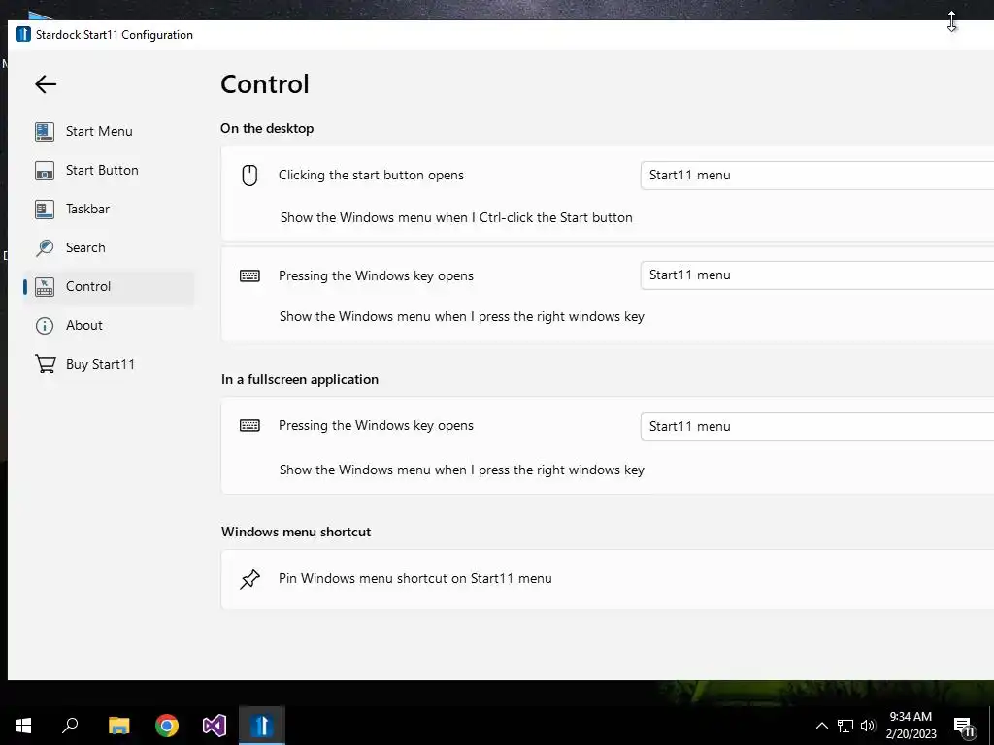Go back using the arrow icon
The width and height of the screenshot is (994, 745).
pos(46,84)
